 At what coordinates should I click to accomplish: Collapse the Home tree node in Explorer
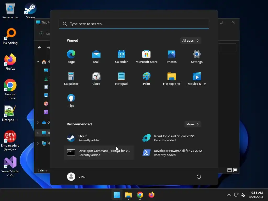[38, 62]
